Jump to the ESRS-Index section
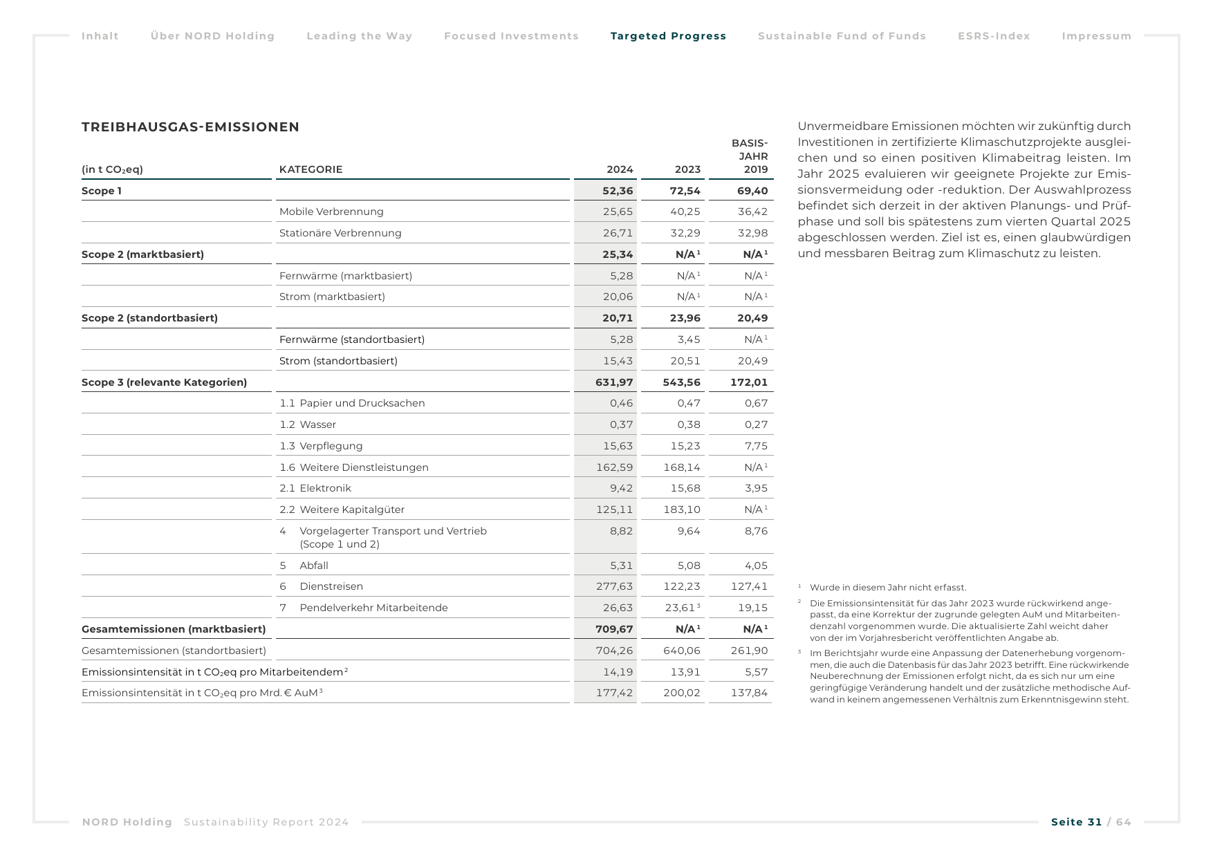The height and width of the screenshot is (858, 1213). 994,36
